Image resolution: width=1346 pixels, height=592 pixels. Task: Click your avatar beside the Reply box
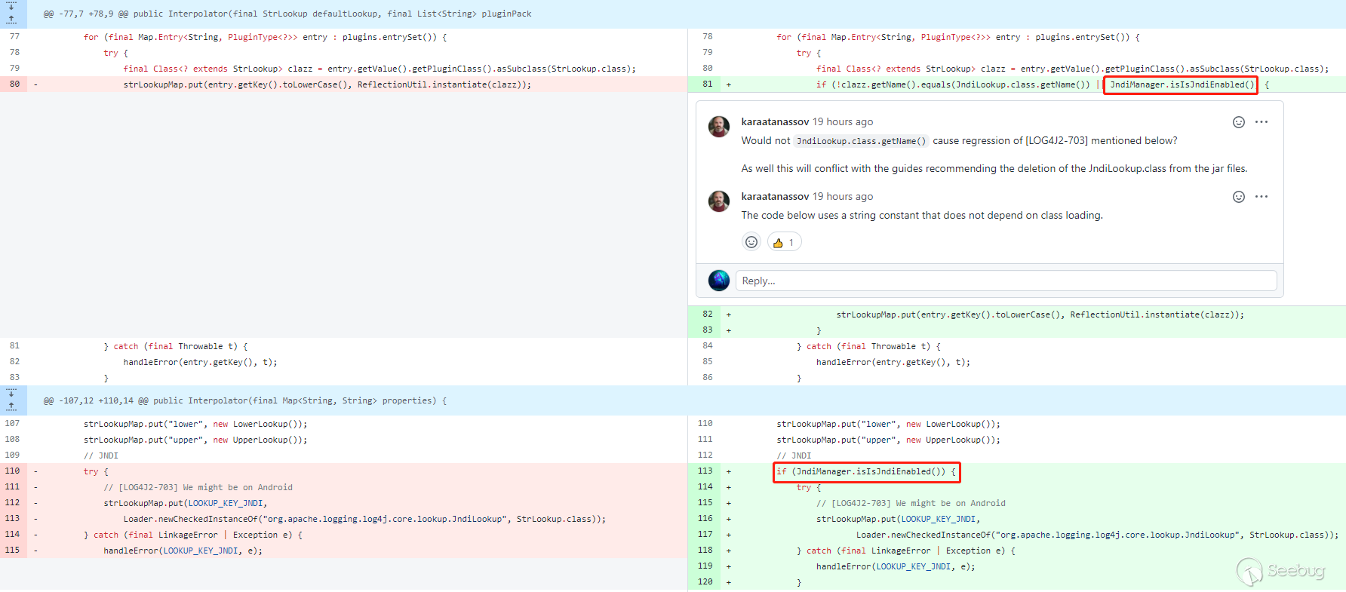pos(719,281)
